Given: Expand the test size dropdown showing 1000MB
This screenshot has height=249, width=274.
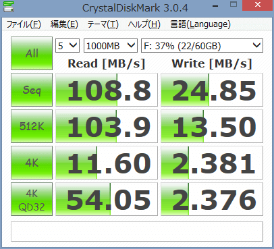Looking at the screenshot, I should click(x=111, y=46).
